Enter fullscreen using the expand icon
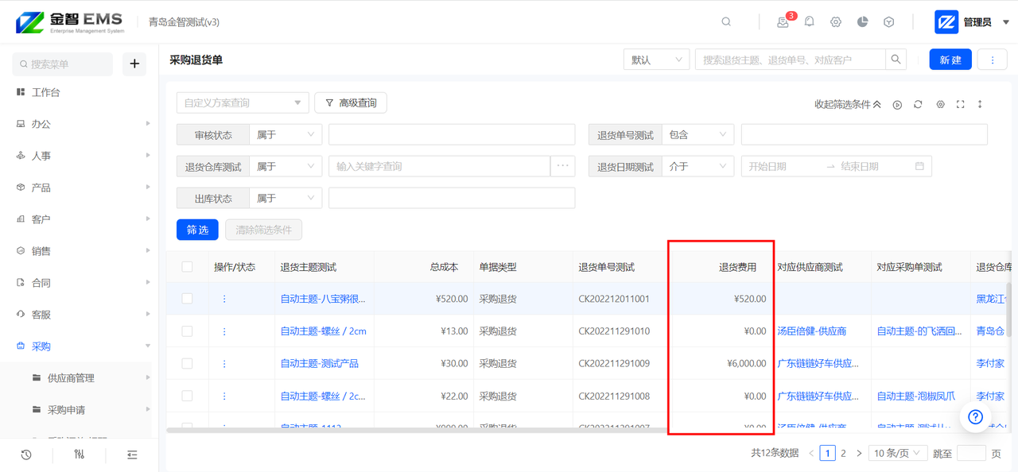The image size is (1018, 472). coord(960,104)
